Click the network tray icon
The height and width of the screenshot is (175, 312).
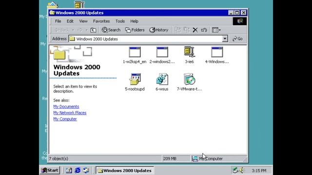pos(235,170)
